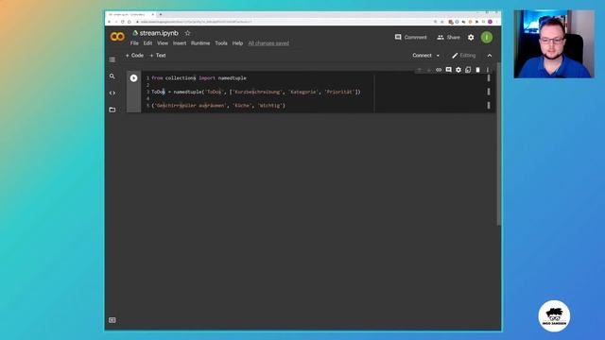
Task: Open the Files folder sidebar icon
Action: [112, 110]
